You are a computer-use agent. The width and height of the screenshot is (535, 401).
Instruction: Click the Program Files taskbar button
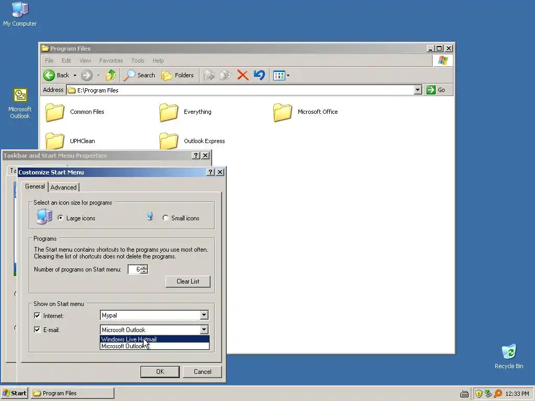coord(72,393)
